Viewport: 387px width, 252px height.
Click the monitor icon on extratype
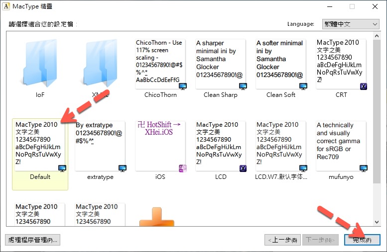tap(123, 168)
